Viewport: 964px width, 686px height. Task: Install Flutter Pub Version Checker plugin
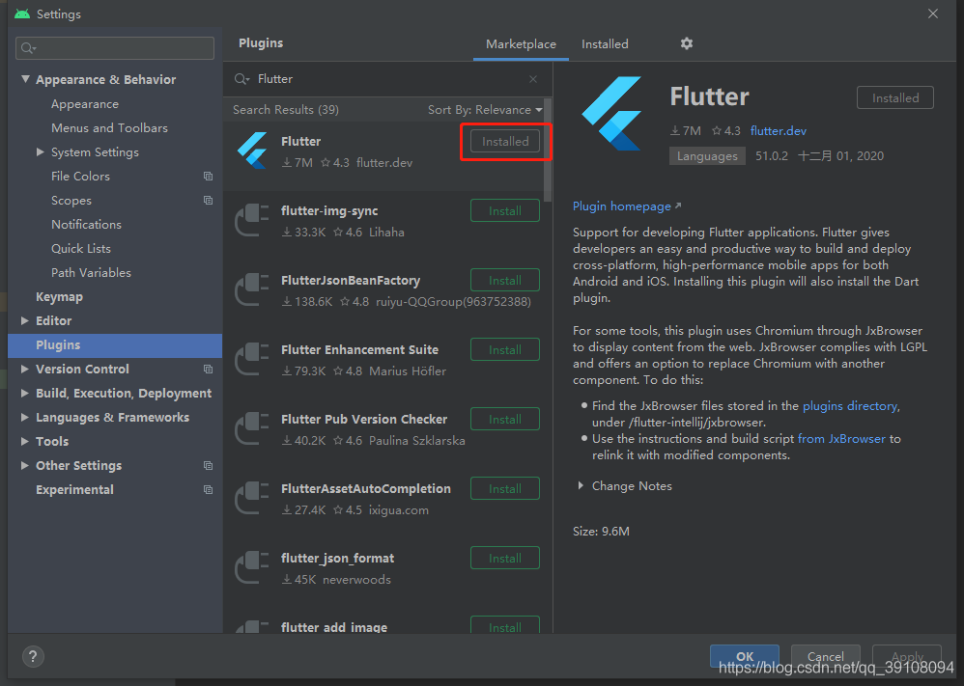tap(505, 419)
